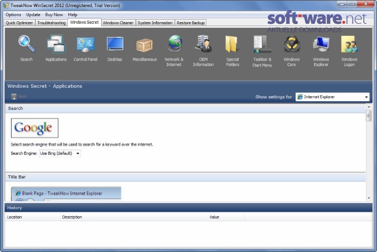Select the Windows Secret tab
377x252 pixels.
[x=85, y=22]
